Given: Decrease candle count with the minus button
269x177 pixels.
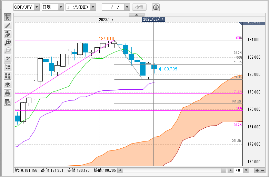Looking at the screenshot, I should point(263,170).
